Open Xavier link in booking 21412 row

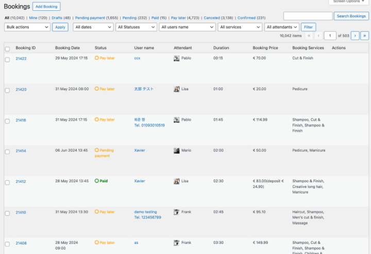point(140,181)
